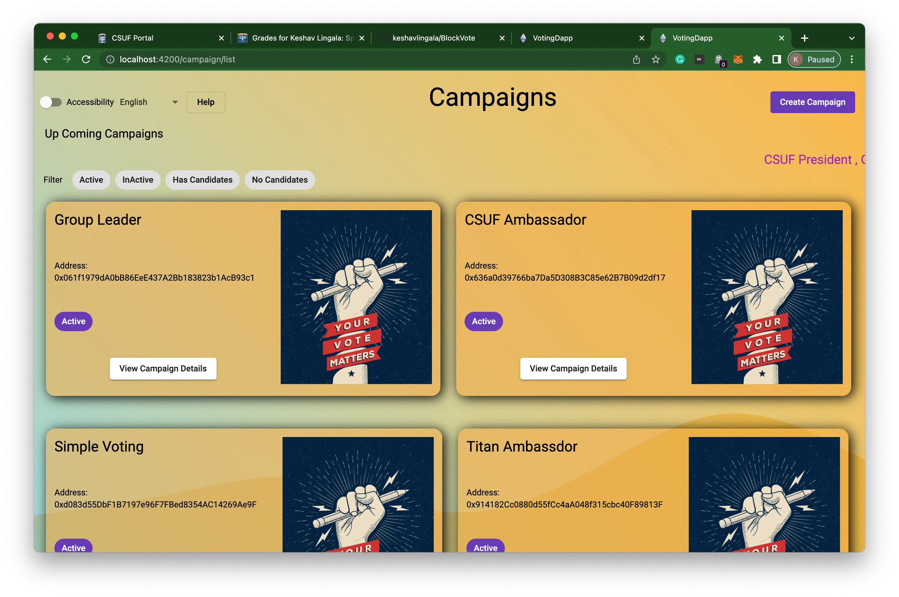Close the keshavlingala/BlockVote tab
This screenshot has height=597, width=899.
502,38
